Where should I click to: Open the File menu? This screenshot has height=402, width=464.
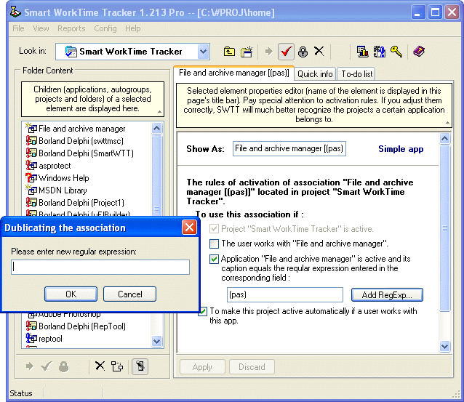pos(18,28)
